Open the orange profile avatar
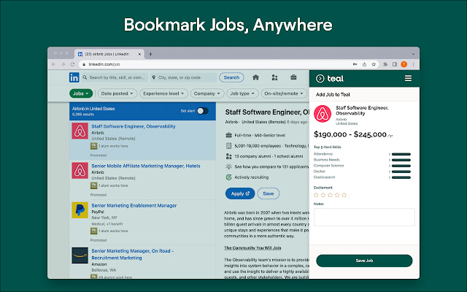The width and height of the screenshot is (467, 292). pos(404,64)
